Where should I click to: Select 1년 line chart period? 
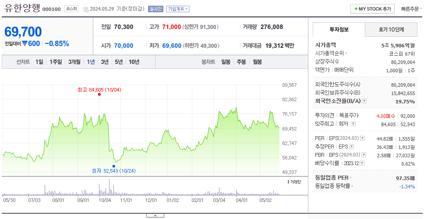point(91,62)
